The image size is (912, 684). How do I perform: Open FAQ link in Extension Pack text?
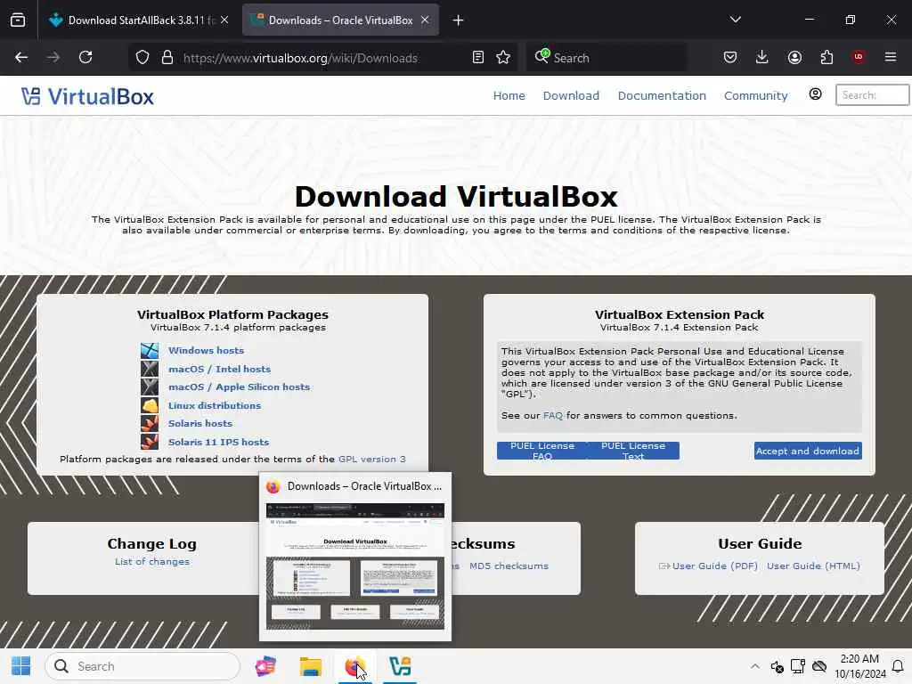point(552,415)
